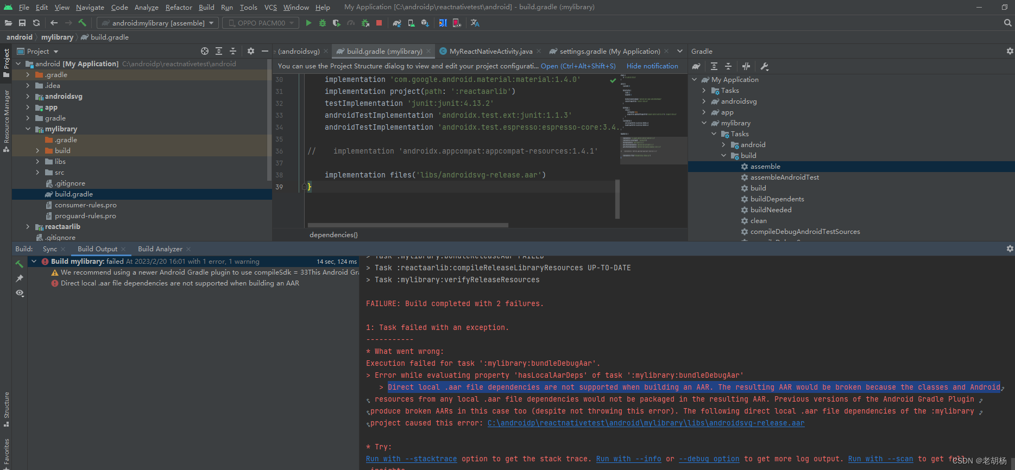Viewport: 1015px width, 470px height.
Task: Click the Sync/Reload from disk icon
Action: (x=36, y=23)
